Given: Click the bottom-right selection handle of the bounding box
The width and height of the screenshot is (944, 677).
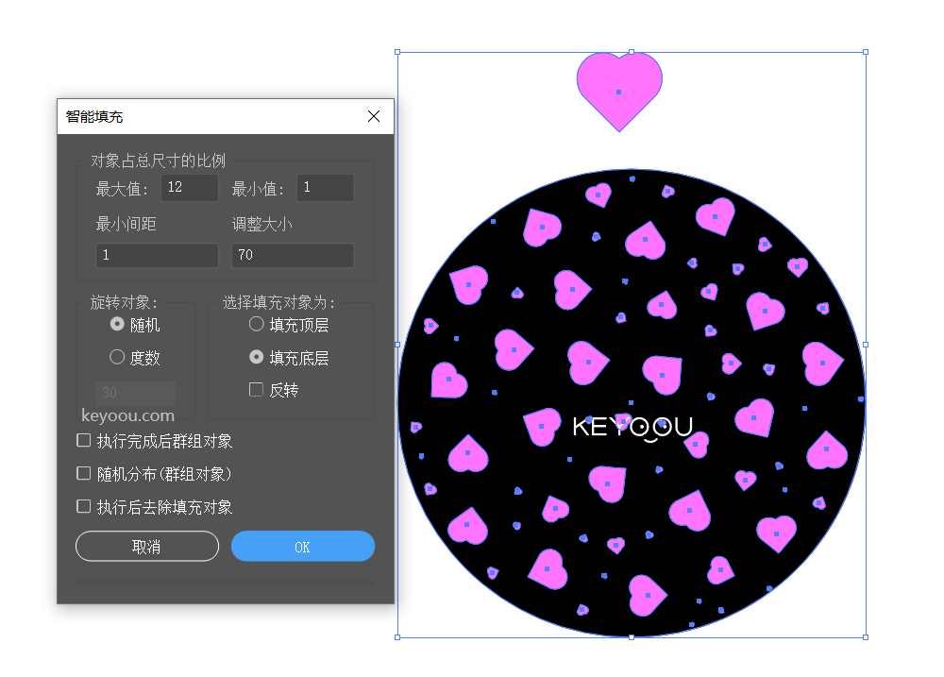Looking at the screenshot, I should click(x=866, y=637).
